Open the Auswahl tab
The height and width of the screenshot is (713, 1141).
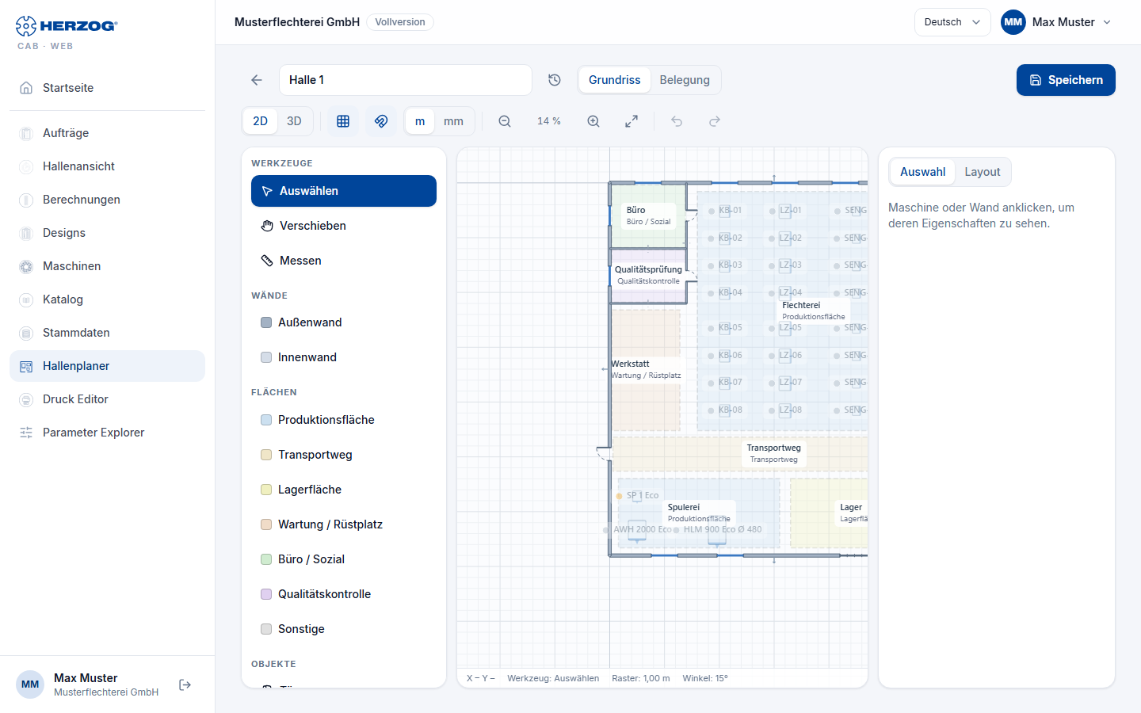point(922,172)
